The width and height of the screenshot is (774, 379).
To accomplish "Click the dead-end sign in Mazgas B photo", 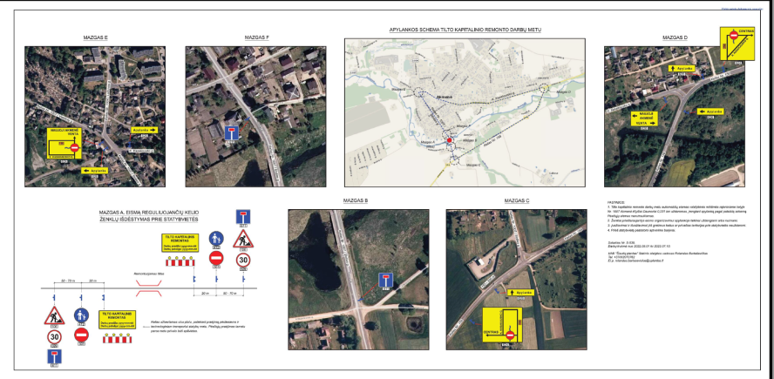I will tap(385, 280).
